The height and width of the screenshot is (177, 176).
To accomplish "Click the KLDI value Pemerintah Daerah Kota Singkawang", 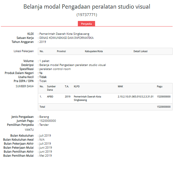I will click(64, 34).
